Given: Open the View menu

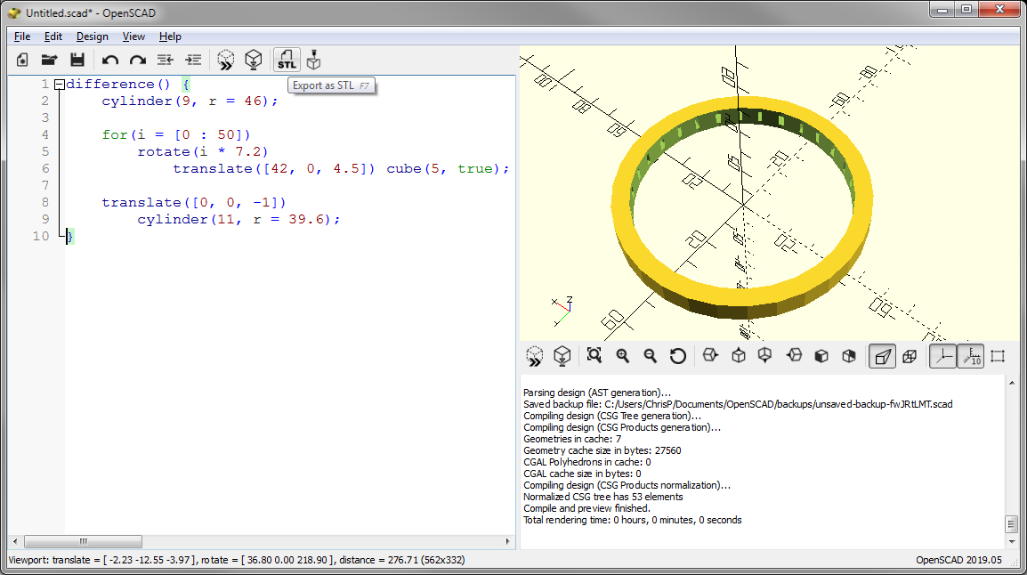Looking at the screenshot, I should pos(133,36).
